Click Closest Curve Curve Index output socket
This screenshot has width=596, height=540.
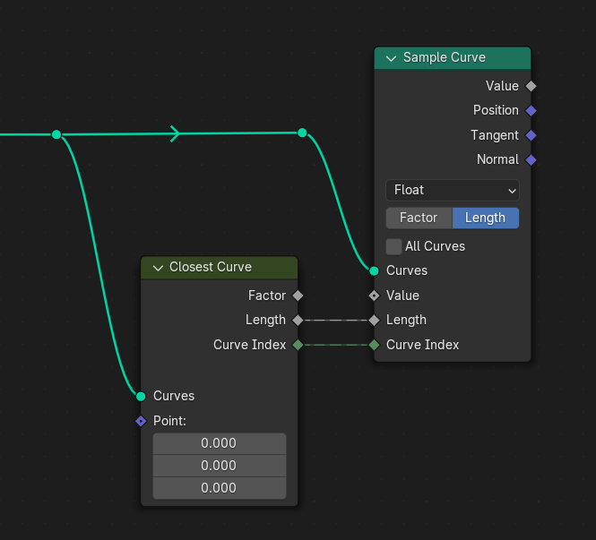point(298,345)
